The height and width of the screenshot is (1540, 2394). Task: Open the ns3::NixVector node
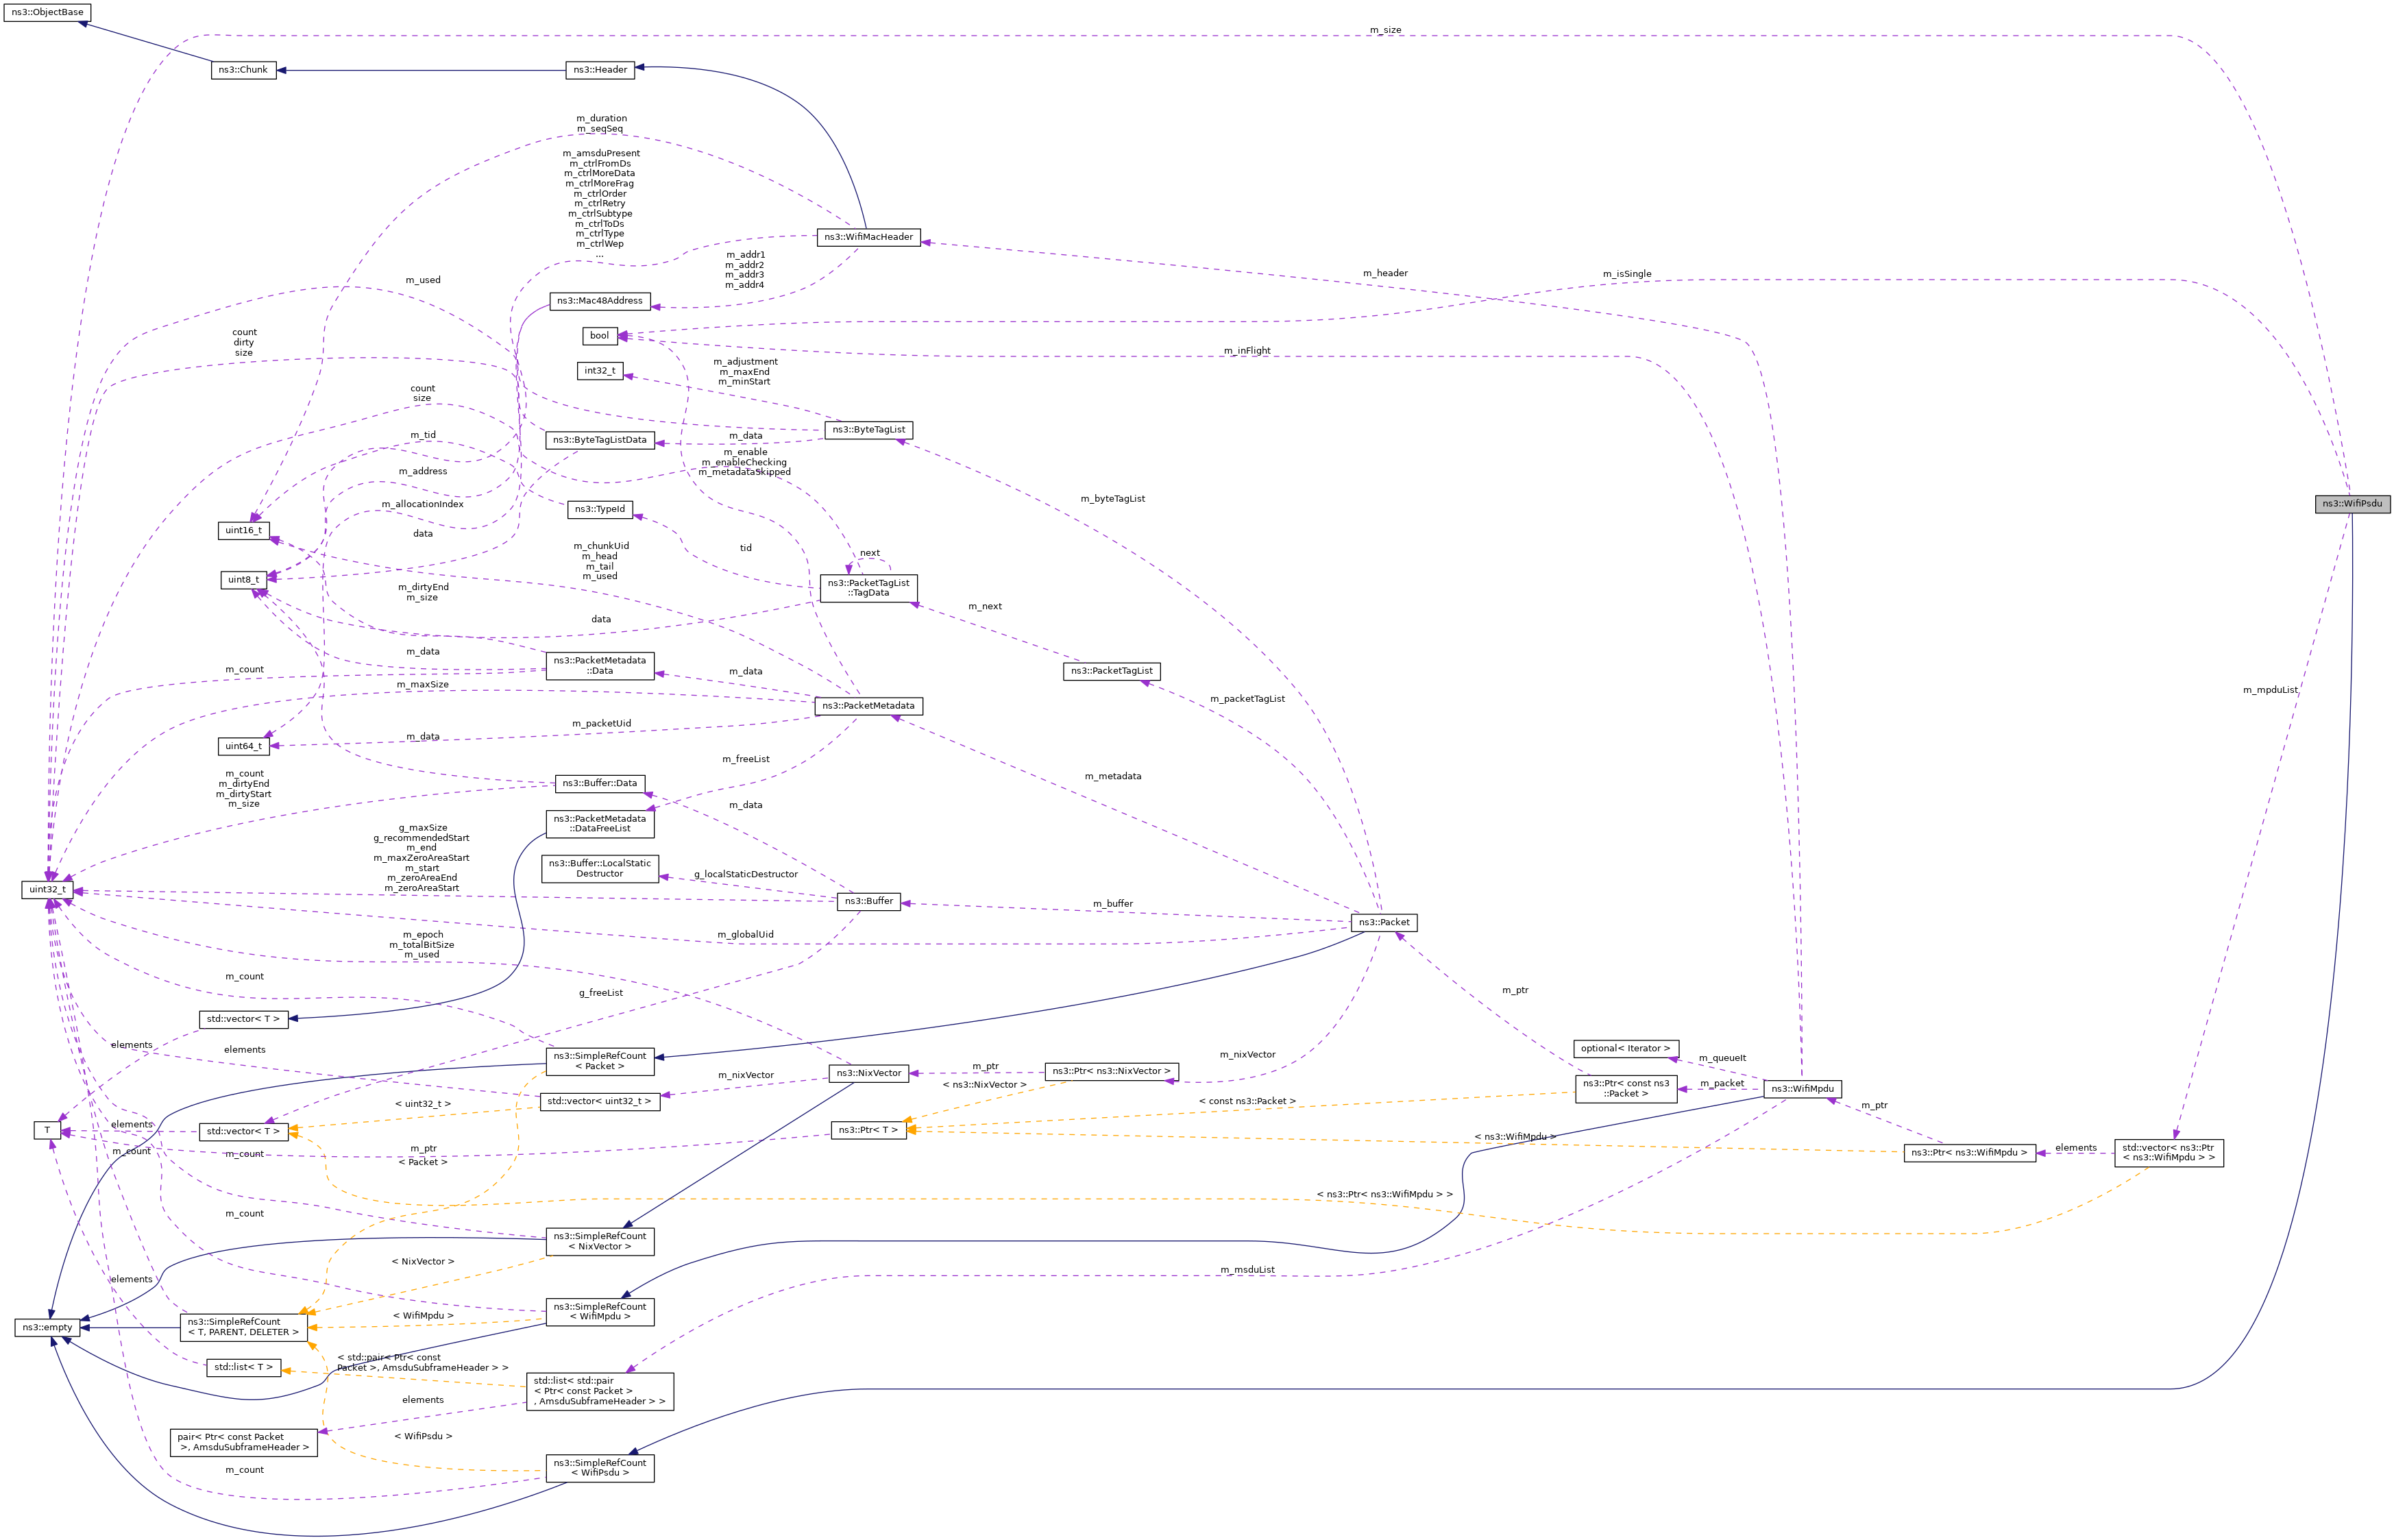868,1074
